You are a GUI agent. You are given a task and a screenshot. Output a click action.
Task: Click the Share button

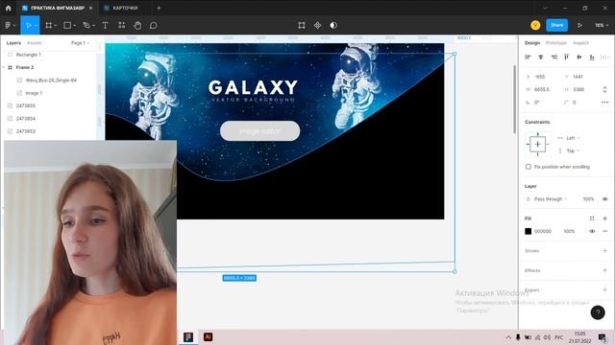point(557,26)
